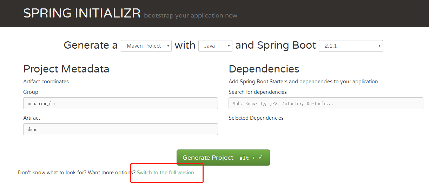Click the Add Spring Boot Starters description

[303, 82]
